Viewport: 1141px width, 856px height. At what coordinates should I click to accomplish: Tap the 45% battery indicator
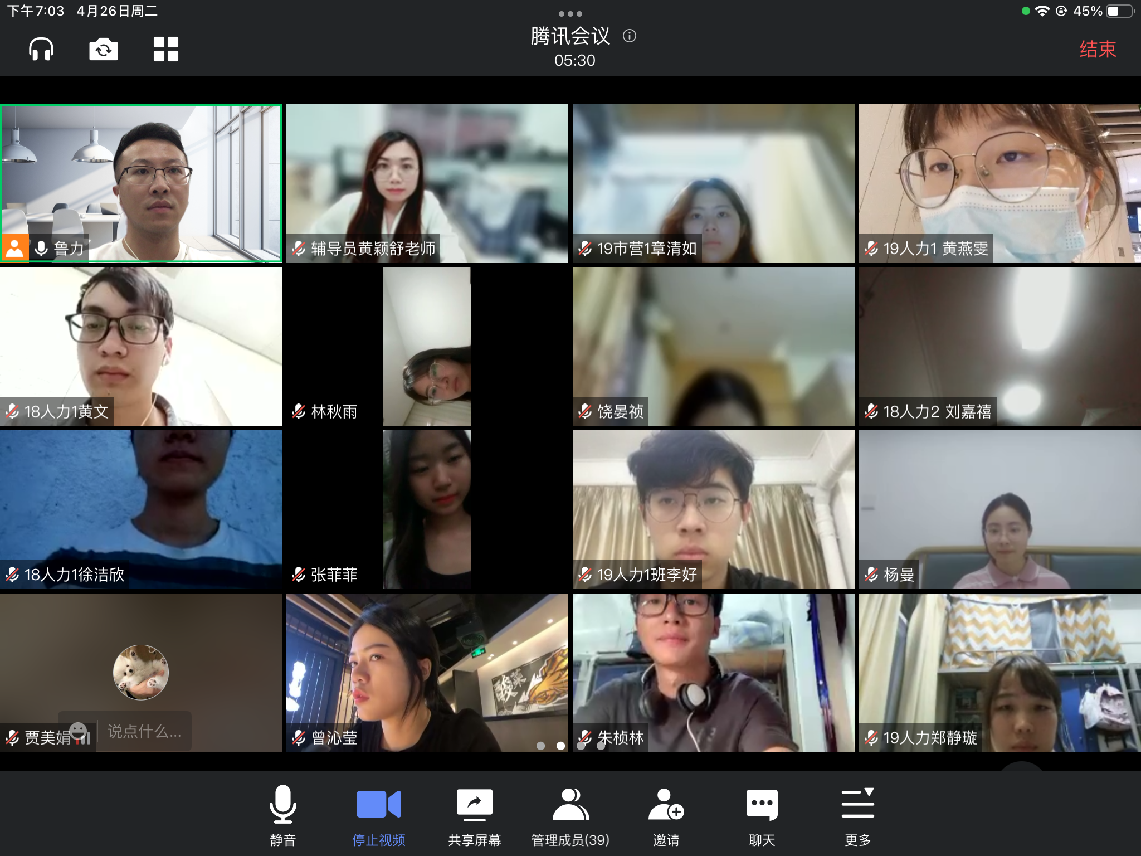[1103, 11]
